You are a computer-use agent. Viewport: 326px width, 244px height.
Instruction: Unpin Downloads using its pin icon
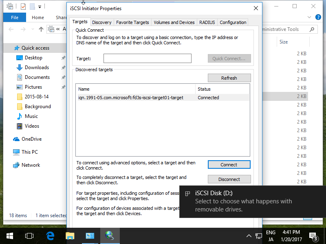point(63,68)
